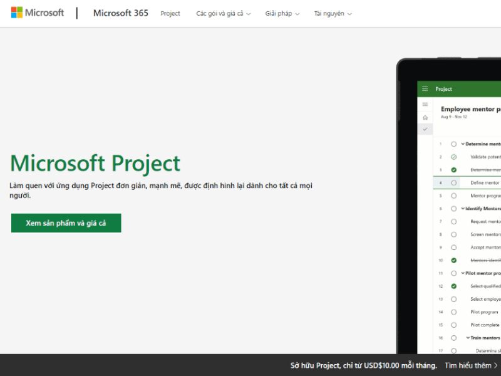Select the Pilot program task name
The width and height of the screenshot is (501, 376).
484,312
